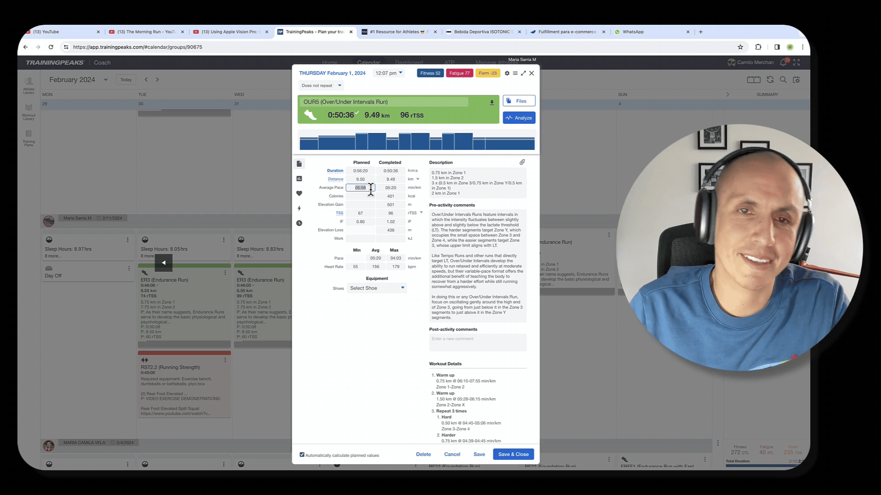Open options menu on Day Off card
Image resolution: width=881 pixels, height=495 pixels.
tap(129, 269)
